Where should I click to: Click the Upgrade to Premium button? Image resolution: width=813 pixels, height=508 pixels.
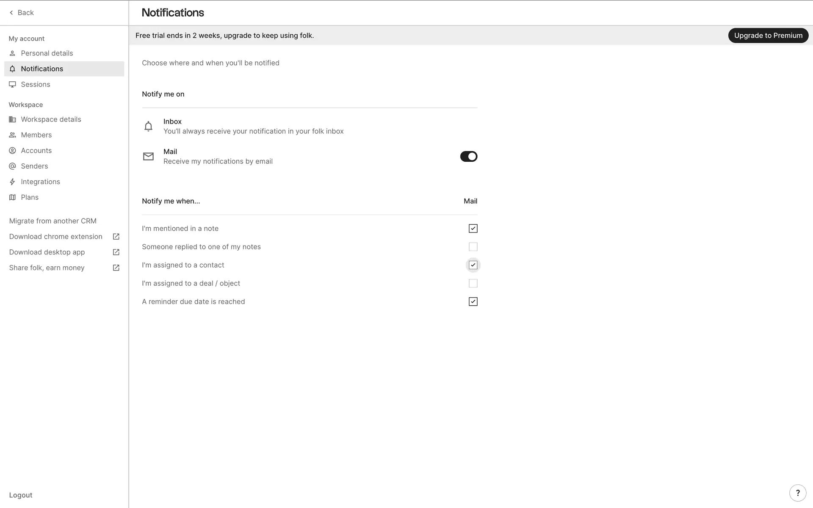pos(768,36)
